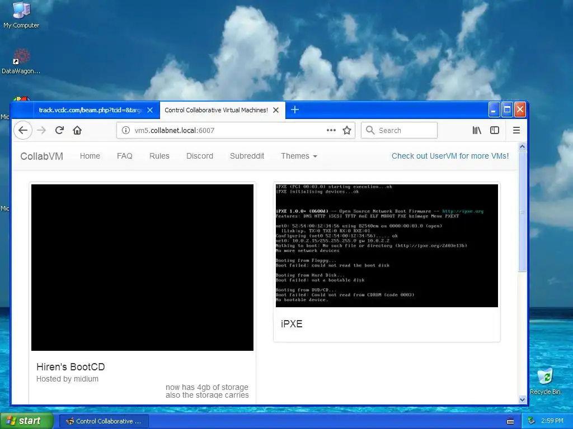The width and height of the screenshot is (573, 429).
Task: Click the 2:59 PM clock
Action: point(552,421)
